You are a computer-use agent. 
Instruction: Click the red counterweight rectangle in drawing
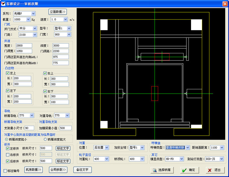pos(154,94)
